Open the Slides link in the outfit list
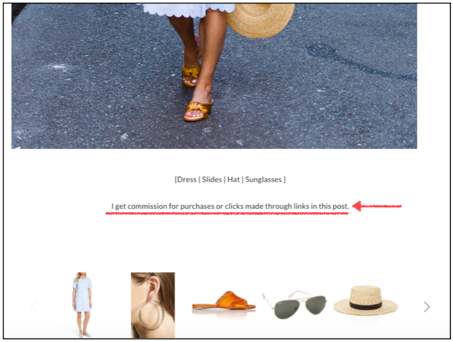The image size is (453, 342). (x=212, y=180)
